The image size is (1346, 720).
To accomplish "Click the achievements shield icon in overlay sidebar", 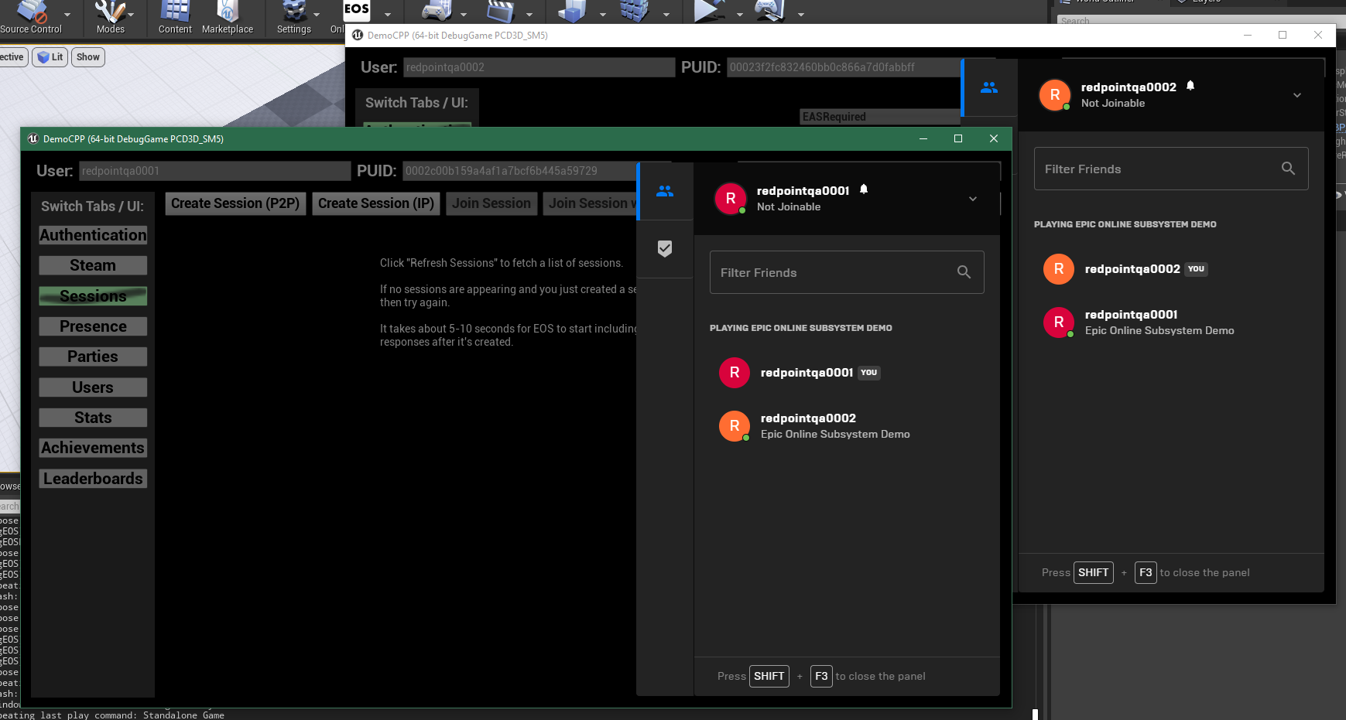I will tap(664, 248).
